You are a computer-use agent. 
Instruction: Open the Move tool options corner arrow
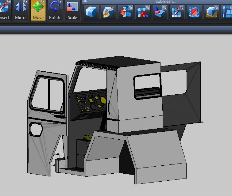click(44, 2)
